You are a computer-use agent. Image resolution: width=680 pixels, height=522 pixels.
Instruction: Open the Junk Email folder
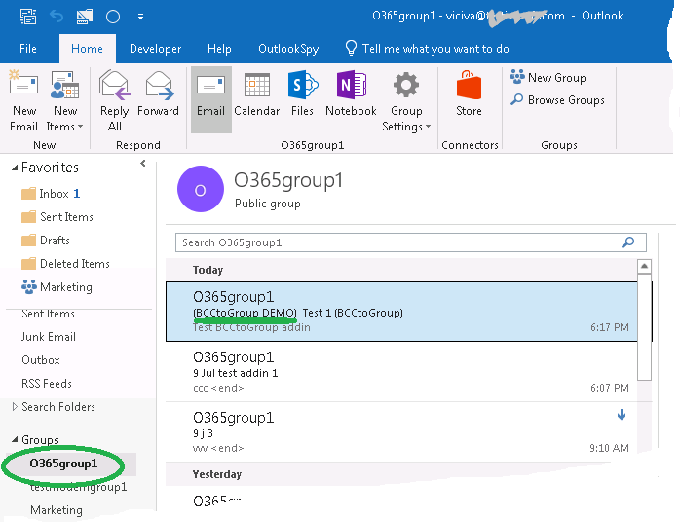click(49, 337)
